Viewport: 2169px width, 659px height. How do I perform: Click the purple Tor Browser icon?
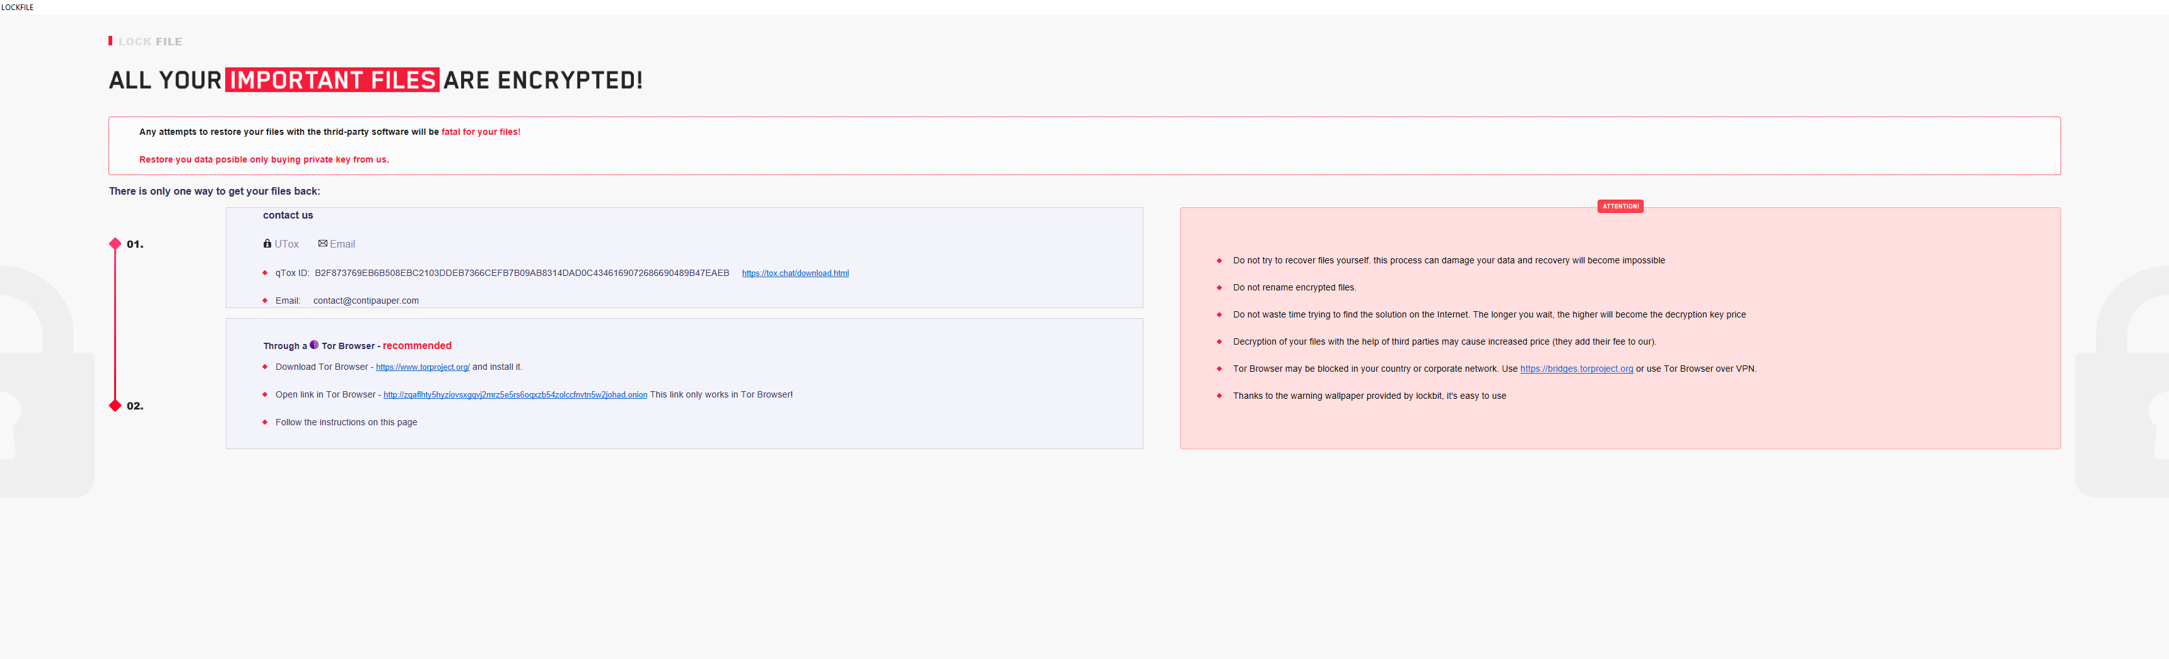point(314,345)
